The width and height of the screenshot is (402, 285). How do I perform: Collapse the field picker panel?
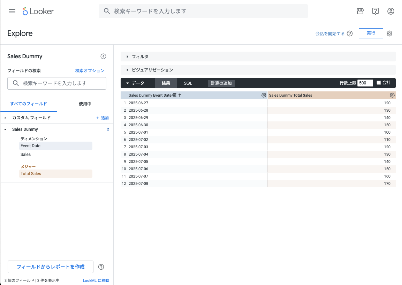pyautogui.click(x=103, y=57)
